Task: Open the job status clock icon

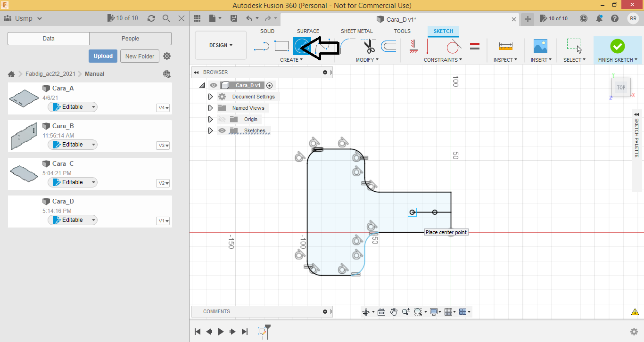Action: pos(584,18)
